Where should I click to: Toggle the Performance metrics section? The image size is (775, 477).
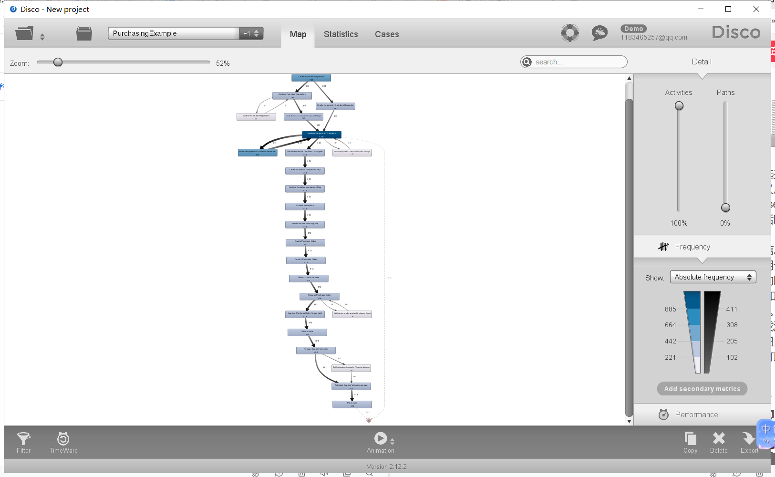(x=696, y=415)
